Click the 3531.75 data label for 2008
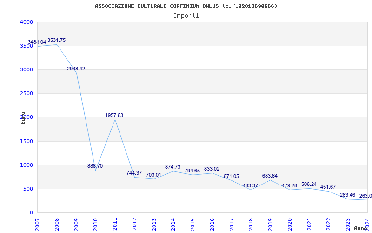 (x=57, y=41)
